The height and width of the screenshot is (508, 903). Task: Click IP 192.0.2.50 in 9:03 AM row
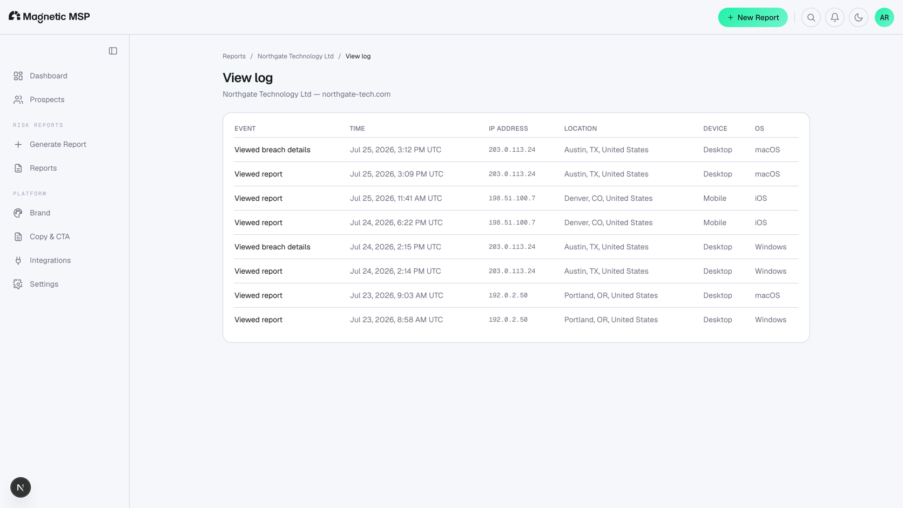pyautogui.click(x=508, y=296)
